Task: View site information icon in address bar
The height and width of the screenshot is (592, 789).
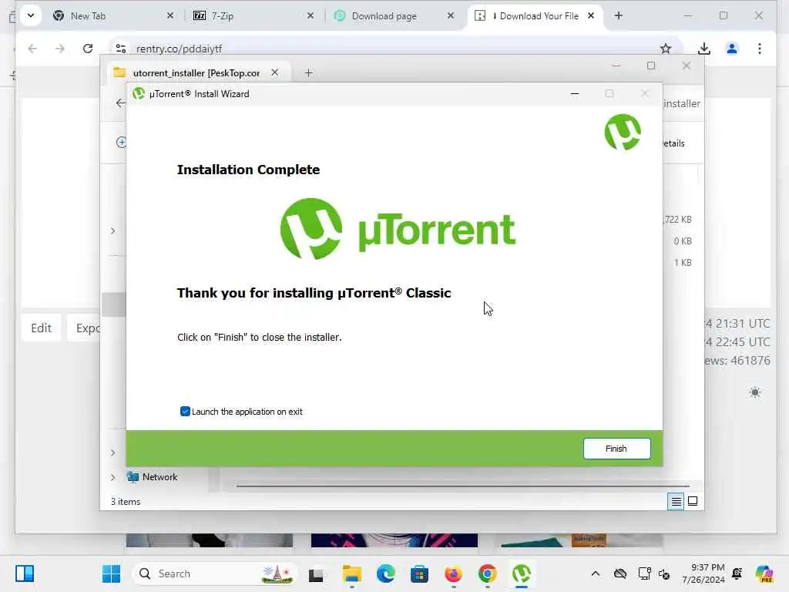Action: pos(121,49)
